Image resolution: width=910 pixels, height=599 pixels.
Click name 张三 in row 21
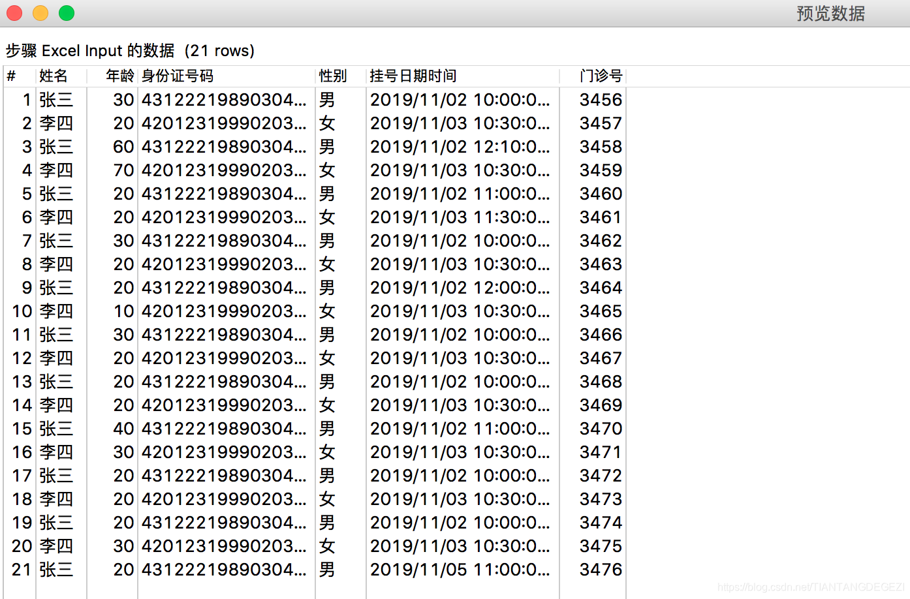pos(56,570)
